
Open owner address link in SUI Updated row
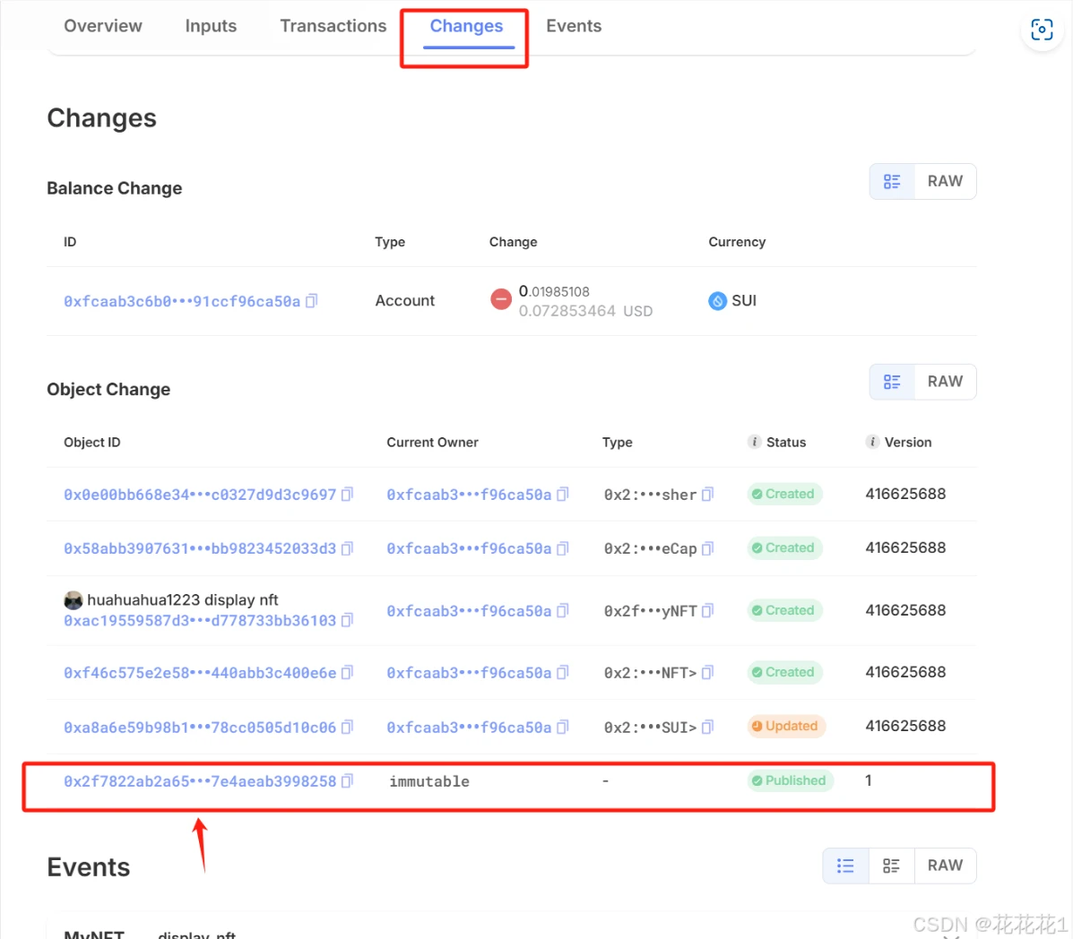point(469,728)
